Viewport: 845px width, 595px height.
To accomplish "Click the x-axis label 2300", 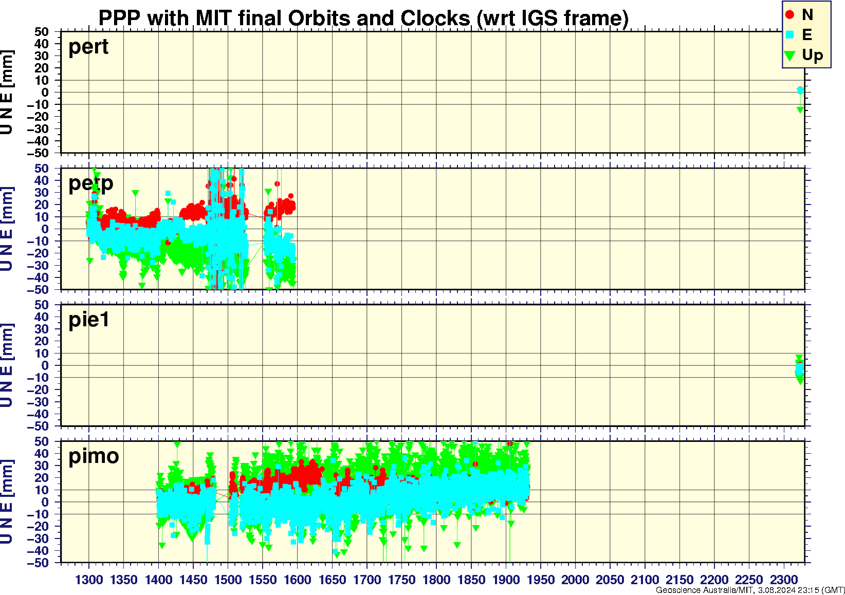I will coord(784,580).
